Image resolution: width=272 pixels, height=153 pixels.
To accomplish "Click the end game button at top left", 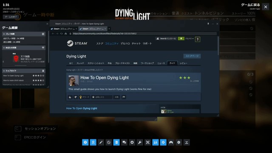I will pyautogui.click(x=11, y=17).
